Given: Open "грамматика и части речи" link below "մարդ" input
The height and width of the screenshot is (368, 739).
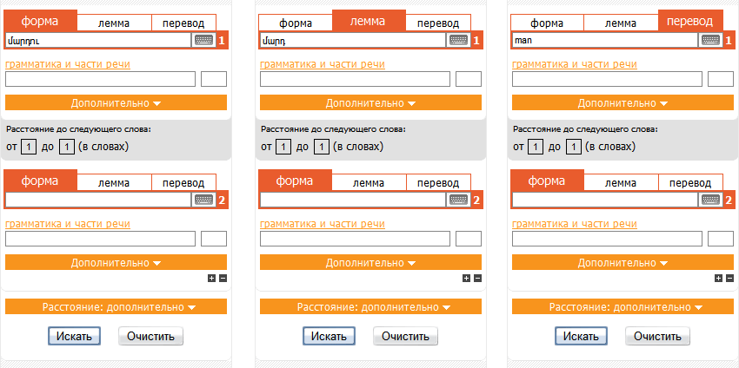Looking at the screenshot, I should (x=323, y=64).
